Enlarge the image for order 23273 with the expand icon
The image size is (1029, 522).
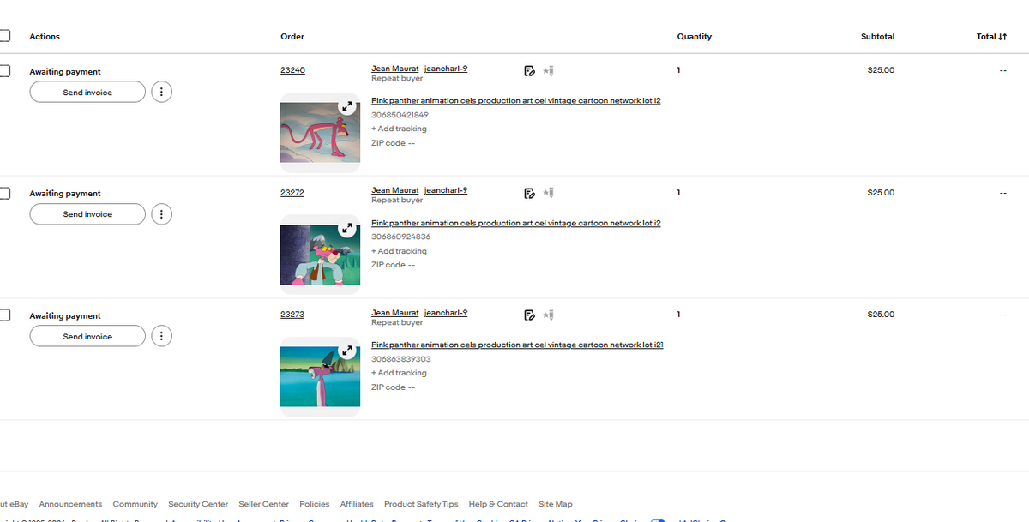[346, 351]
